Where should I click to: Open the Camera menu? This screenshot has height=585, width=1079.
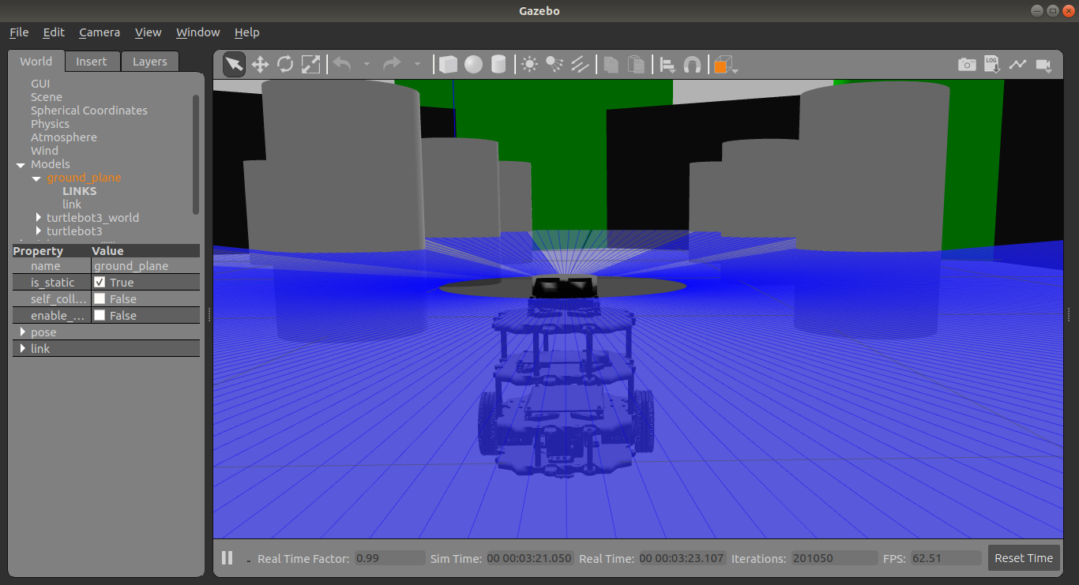99,32
